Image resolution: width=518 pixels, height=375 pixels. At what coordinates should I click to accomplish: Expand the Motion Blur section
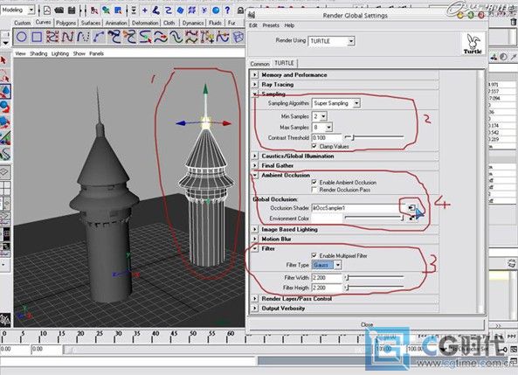[x=255, y=239]
